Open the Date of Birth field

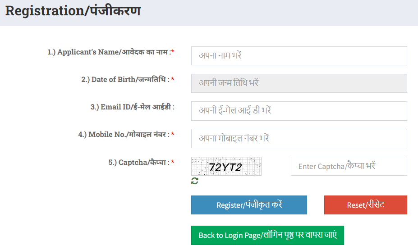[299, 83]
